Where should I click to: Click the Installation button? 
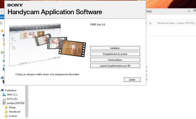(x=115, y=48)
